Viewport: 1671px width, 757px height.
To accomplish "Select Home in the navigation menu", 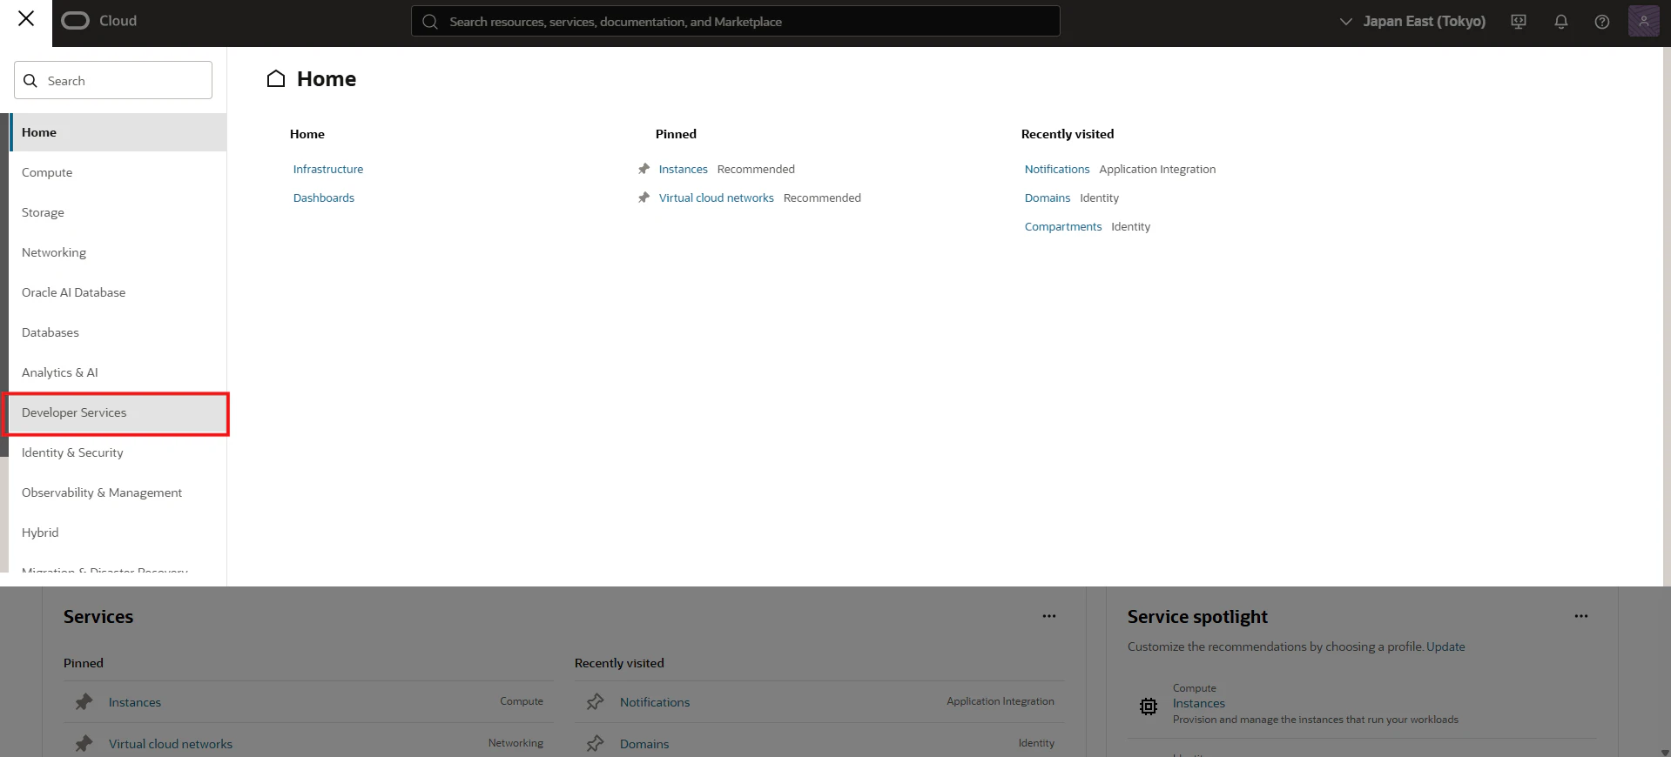I will tap(118, 132).
